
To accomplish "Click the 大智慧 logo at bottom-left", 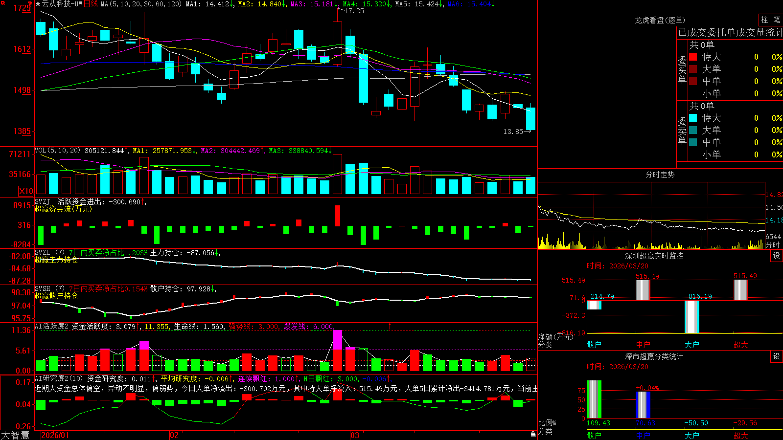I will point(15,435).
